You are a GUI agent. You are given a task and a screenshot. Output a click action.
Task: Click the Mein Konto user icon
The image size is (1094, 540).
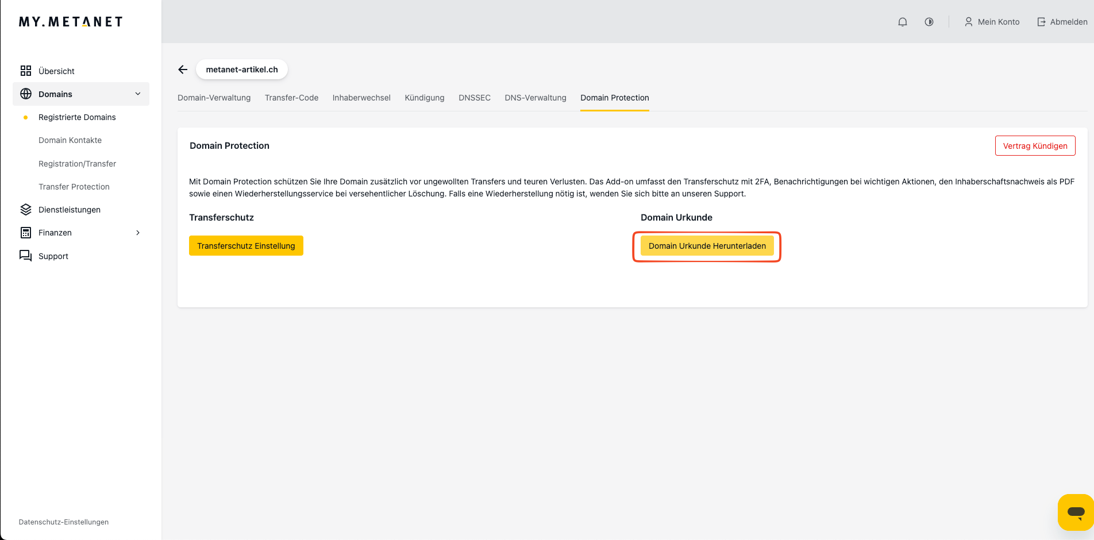[968, 22]
